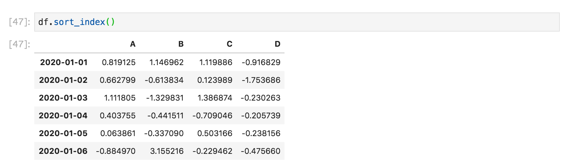Click cell value 3.155216
This screenshot has height=167, width=569.
click(167, 151)
